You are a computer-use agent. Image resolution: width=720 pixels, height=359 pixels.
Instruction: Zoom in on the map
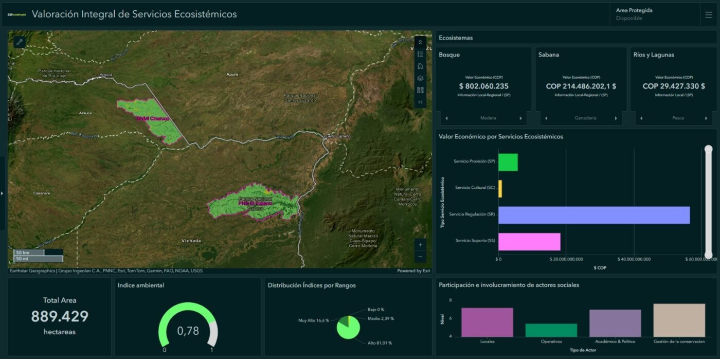(421, 245)
